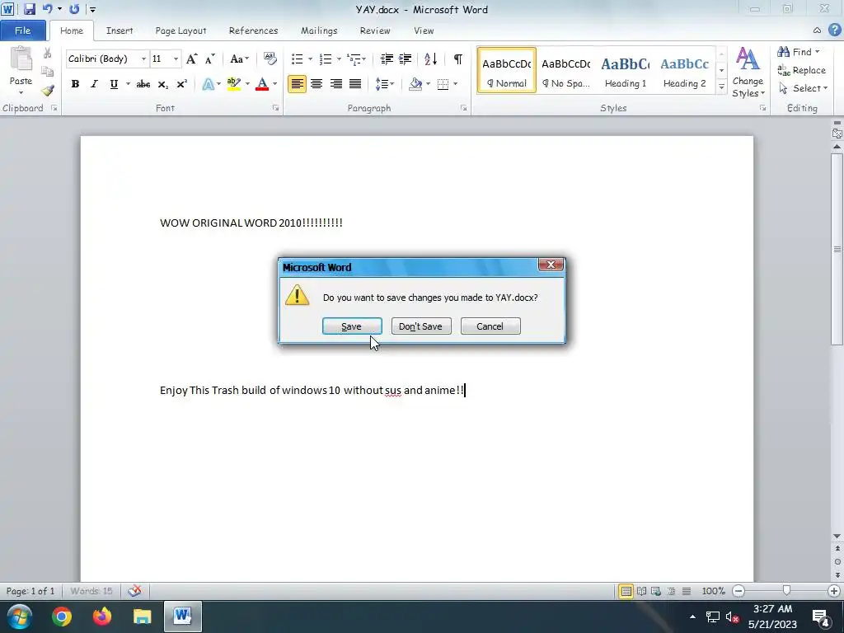Switch to the Page Layout tab
844x633 pixels.
(x=181, y=30)
